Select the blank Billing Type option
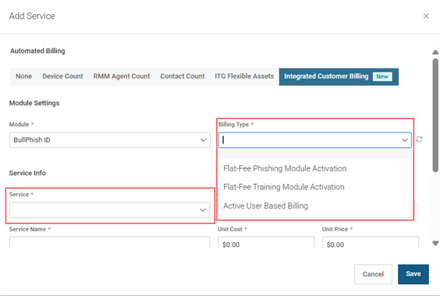Screen dimensions: 440x296 315,154
